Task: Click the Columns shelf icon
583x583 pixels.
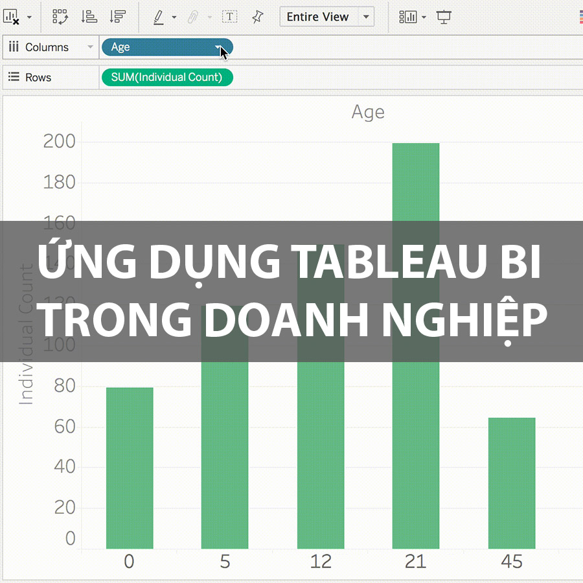Action: [14, 47]
